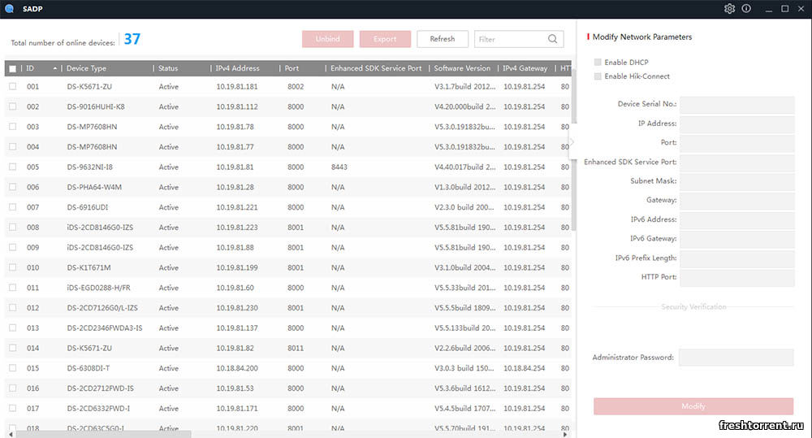Enable Hik-Connect checkbox

[x=598, y=76]
